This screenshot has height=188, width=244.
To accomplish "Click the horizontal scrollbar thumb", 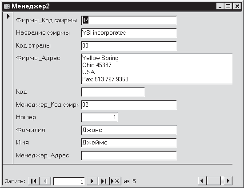I will click(x=214, y=181).
